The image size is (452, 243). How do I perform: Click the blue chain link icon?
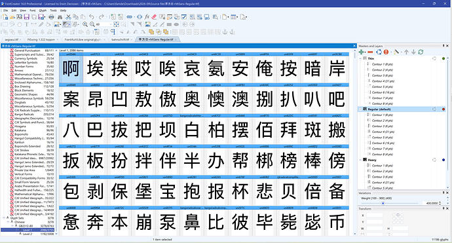point(130,17)
